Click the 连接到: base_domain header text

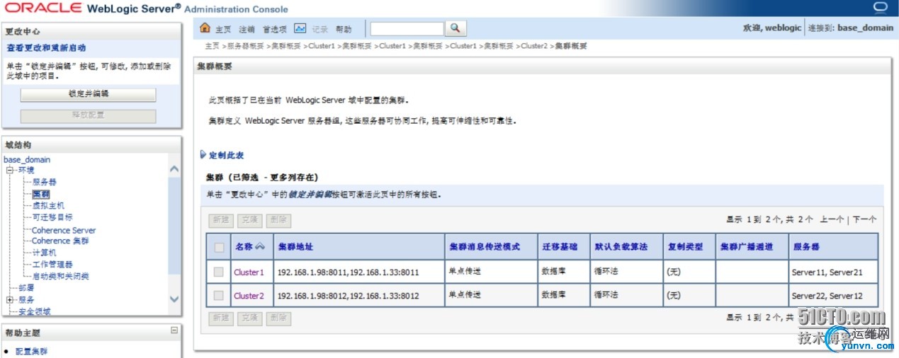tap(852, 28)
